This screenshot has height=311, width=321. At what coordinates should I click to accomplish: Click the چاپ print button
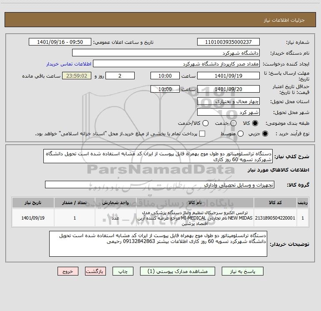click(123, 271)
